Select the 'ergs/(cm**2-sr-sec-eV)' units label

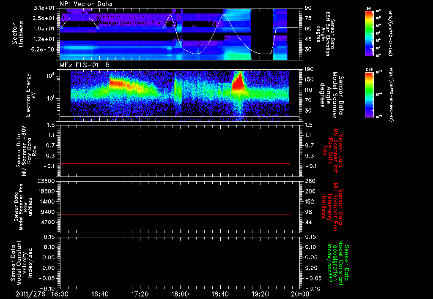[x=391, y=95]
